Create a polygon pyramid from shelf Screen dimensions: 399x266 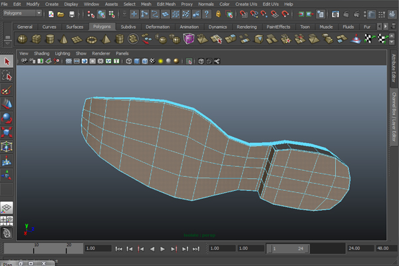coord(106,39)
